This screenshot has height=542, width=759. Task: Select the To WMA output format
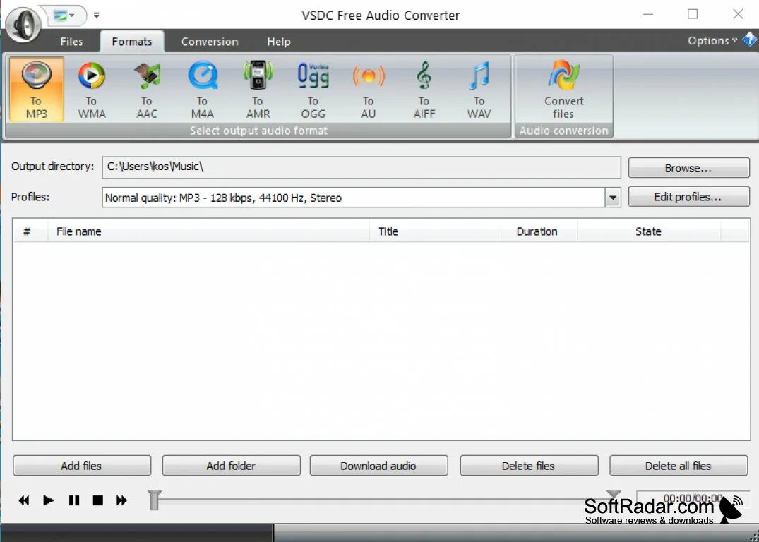(92, 89)
